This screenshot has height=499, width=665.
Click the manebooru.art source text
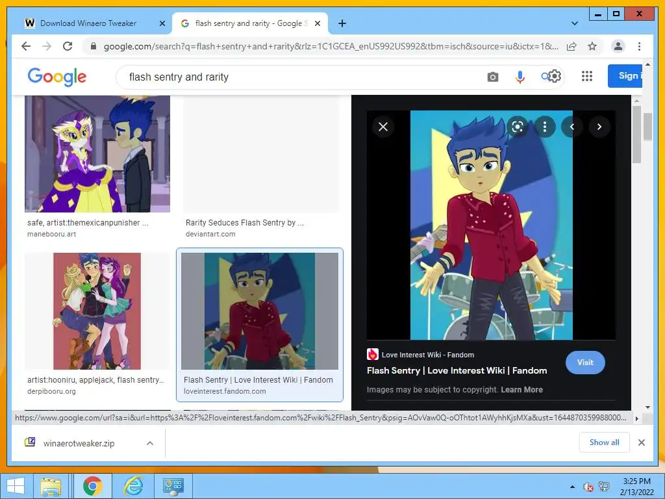coord(52,234)
